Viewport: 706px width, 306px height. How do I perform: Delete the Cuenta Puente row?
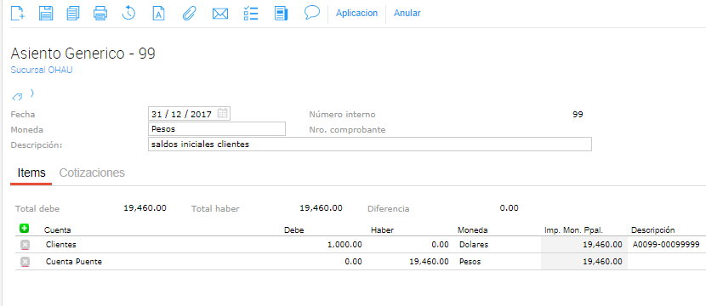[x=26, y=262]
